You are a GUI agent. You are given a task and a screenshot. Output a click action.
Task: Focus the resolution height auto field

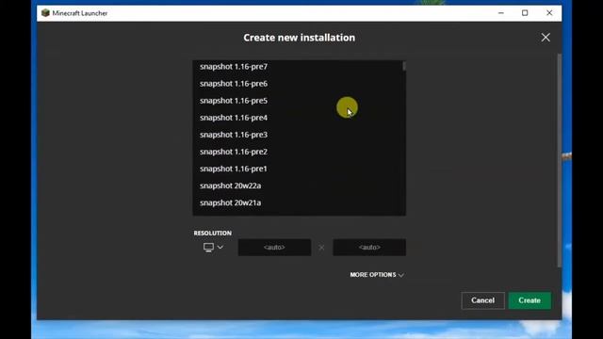click(369, 248)
